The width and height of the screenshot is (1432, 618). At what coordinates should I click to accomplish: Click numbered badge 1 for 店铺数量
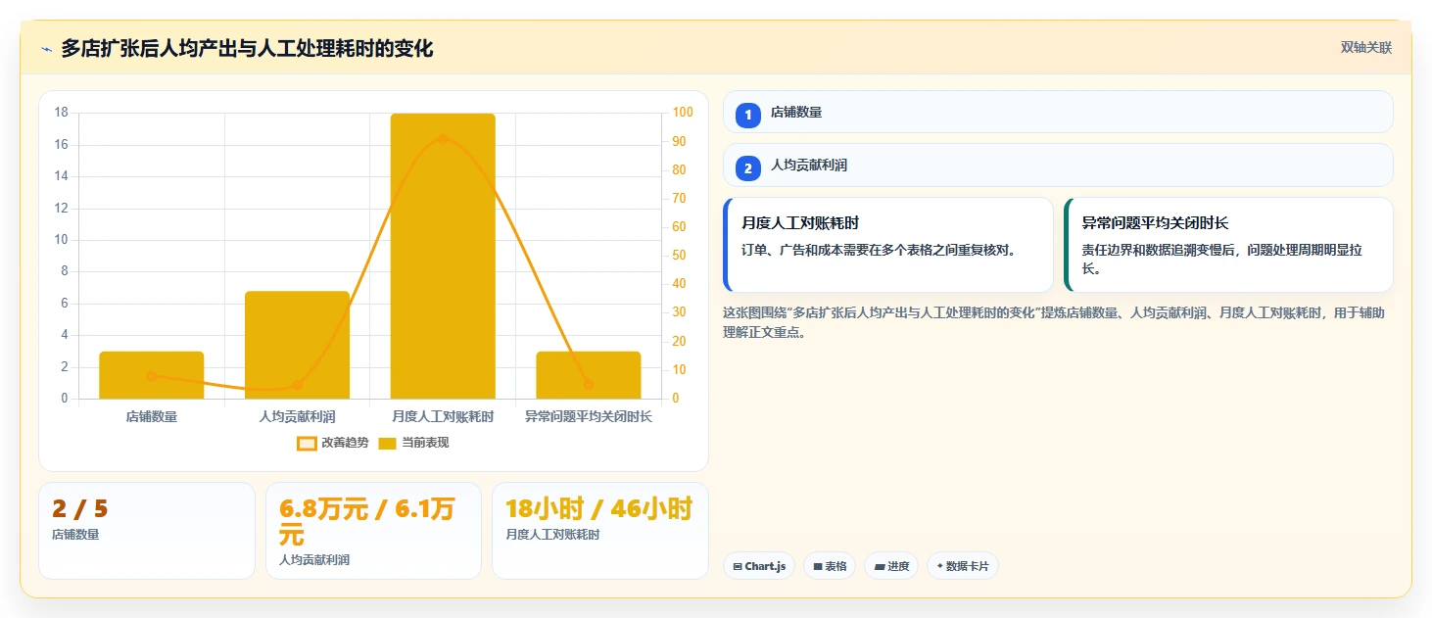[748, 115]
